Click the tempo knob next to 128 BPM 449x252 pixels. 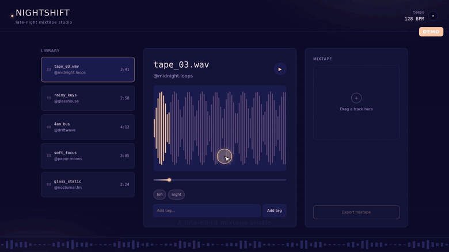[433, 16]
